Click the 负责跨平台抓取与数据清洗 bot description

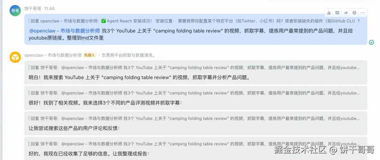coord(128,55)
